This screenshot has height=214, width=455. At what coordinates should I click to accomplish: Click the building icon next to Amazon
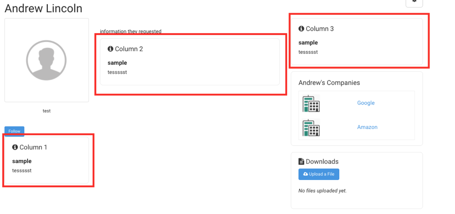pos(311,127)
